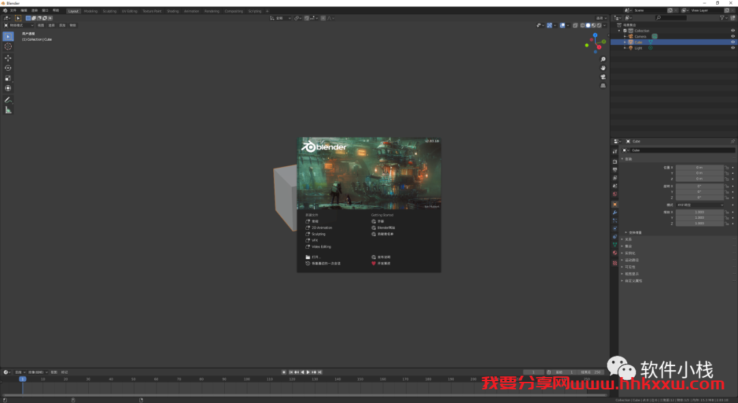The width and height of the screenshot is (738, 403).
Task: Open Texture properties tab
Action: tap(615, 263)
